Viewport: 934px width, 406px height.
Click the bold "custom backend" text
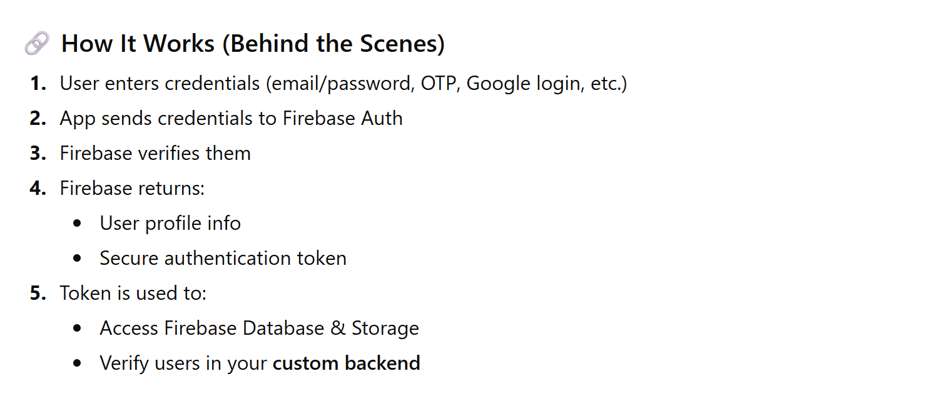click(x=346, y=364)
